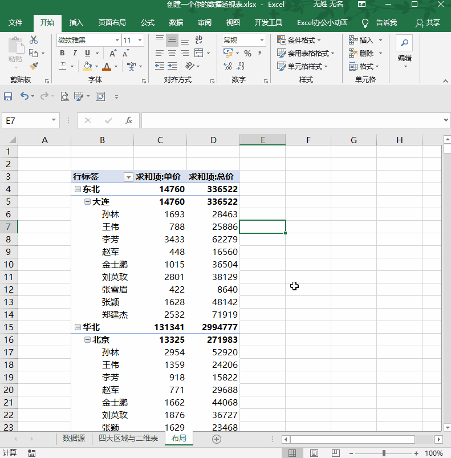Switch to 插入 ribbon tab
451x458 pixels.
[x=76, y=23]
